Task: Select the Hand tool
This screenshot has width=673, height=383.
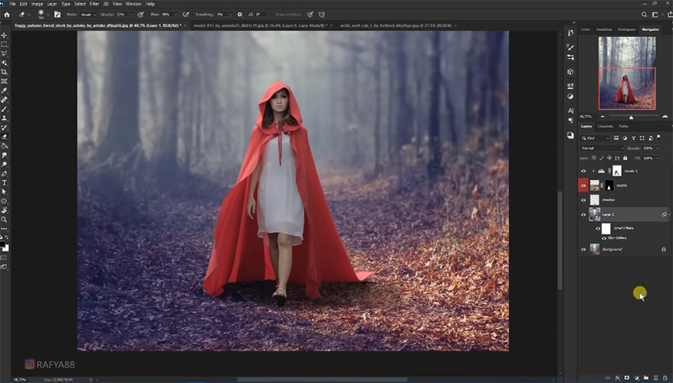Action: click(x=5, y=210)
